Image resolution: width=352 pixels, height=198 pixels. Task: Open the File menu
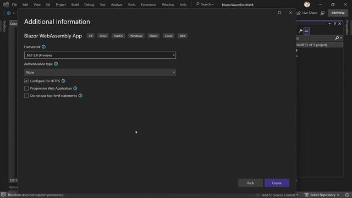pyautogui.click(x=14, y=4)
